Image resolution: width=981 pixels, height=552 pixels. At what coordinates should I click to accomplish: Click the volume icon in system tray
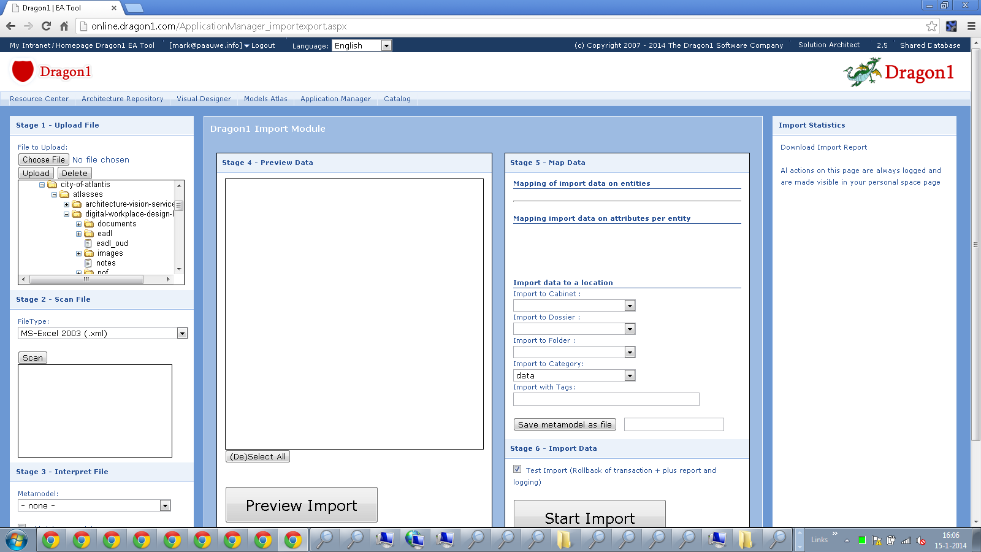tap(921, 540)
